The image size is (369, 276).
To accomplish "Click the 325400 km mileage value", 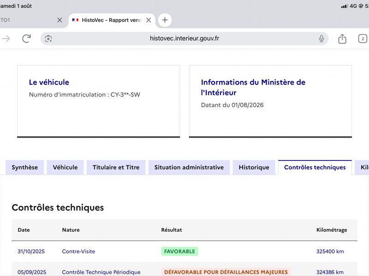I will click(x=330, y=251).
